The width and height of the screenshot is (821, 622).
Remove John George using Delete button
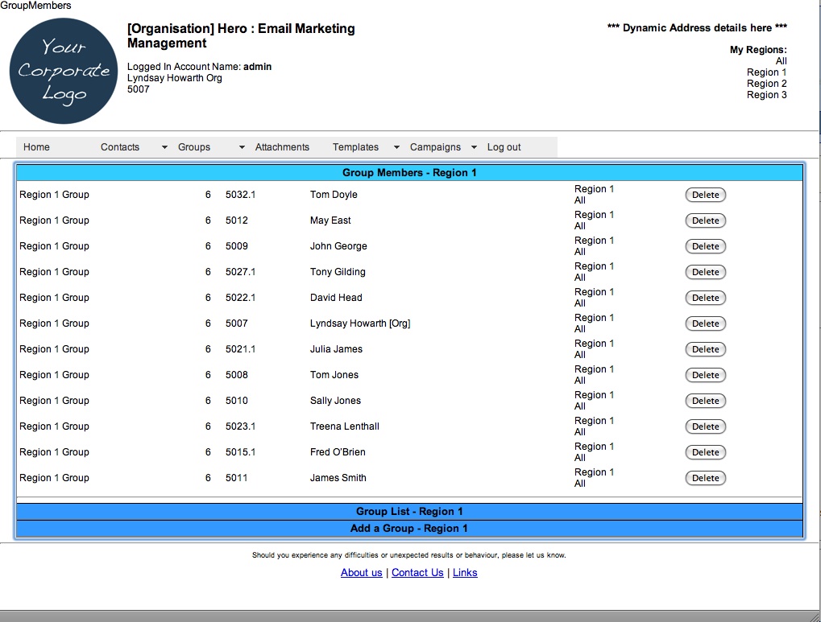(705, 246)
